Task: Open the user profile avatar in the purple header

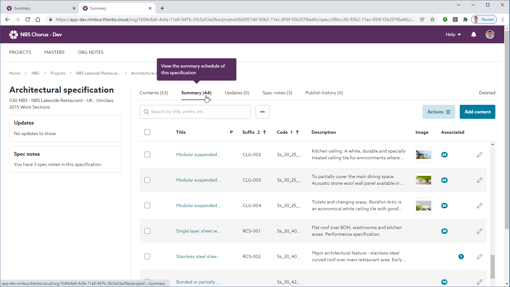Action: pyautogui.click(x=490, y=34)
